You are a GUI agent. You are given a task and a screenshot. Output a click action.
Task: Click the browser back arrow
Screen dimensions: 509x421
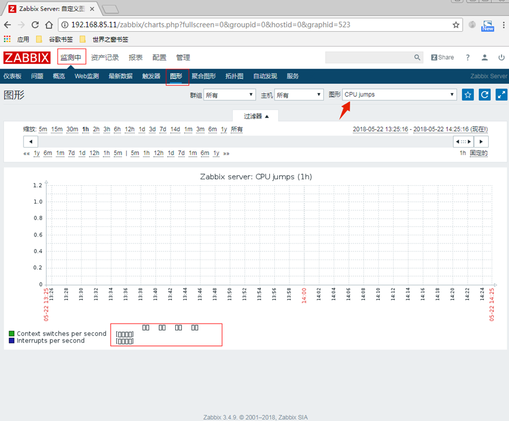pos(7,25)
